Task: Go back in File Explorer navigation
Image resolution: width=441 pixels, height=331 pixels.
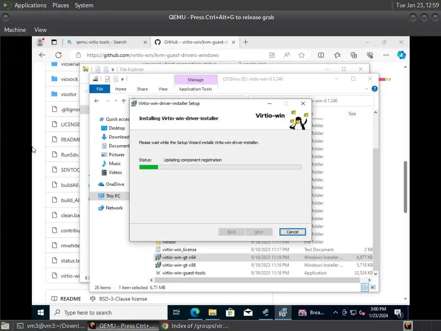Action: click(96, 101)
